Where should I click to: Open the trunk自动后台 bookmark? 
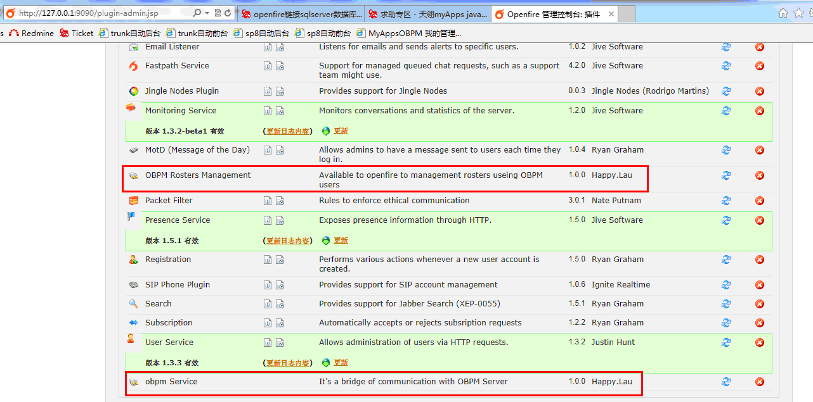pos(129,33)
